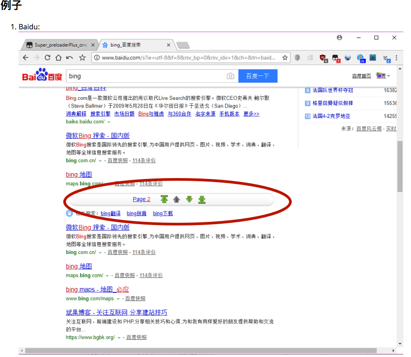Click the 更多>> link

[252, 113]
